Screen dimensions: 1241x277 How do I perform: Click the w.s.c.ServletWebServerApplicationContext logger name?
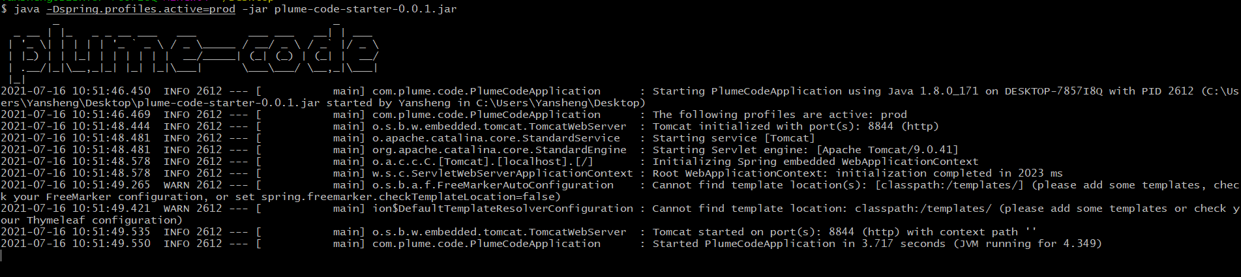click(503, 173)
